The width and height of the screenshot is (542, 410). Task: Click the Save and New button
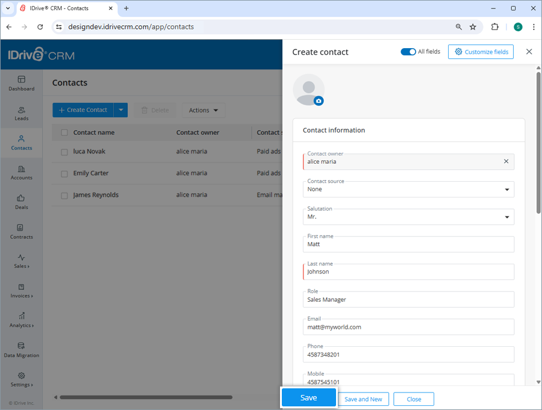click(x=364, y=399)
